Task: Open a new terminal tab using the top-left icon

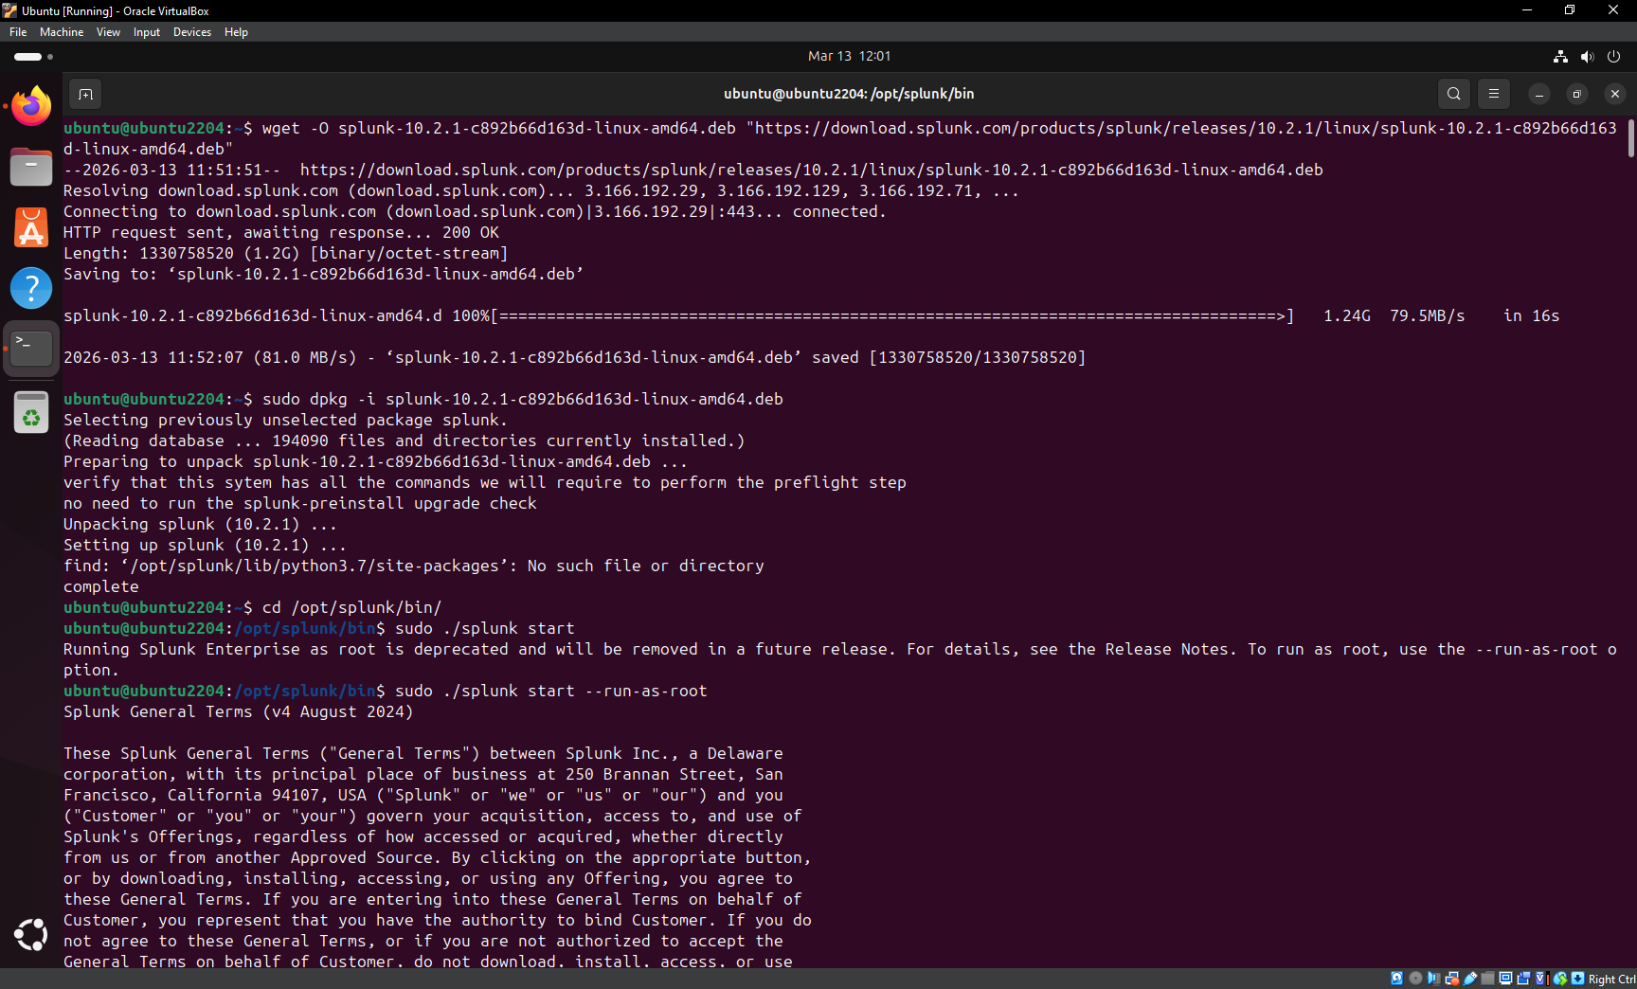Action: [85, 94]
